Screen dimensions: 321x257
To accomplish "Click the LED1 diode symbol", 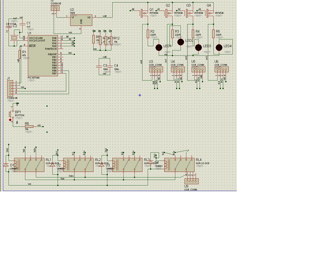I will point(159,47).
